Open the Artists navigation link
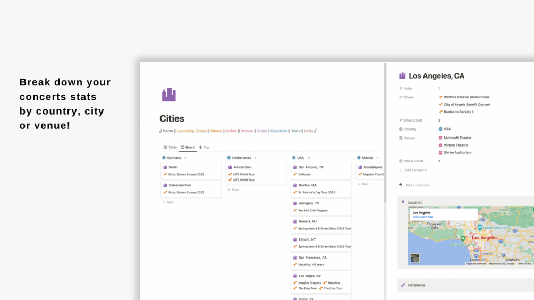Image resolution: width=534 pixels, height=300 pixels. click(x=231, y=131)
